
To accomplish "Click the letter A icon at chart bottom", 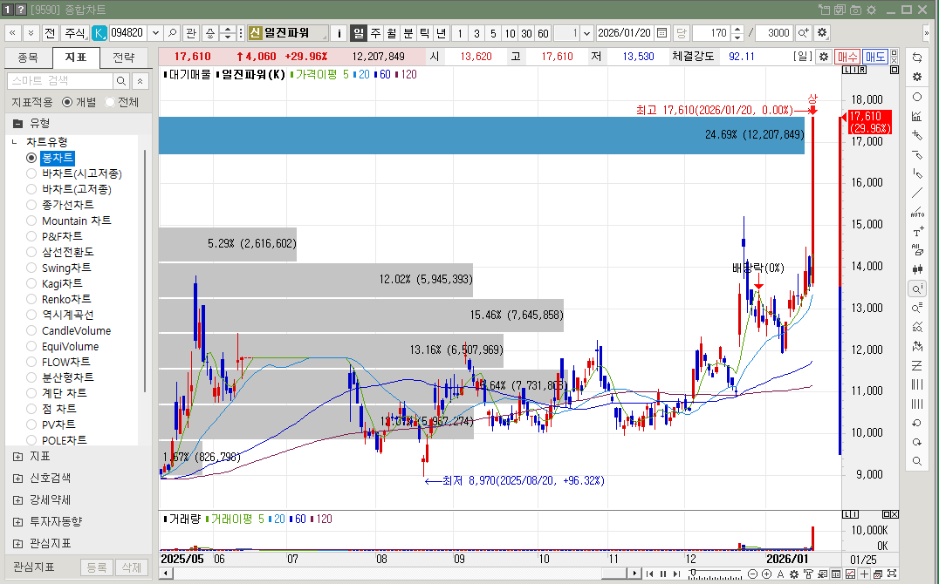I will click(780, 574).
